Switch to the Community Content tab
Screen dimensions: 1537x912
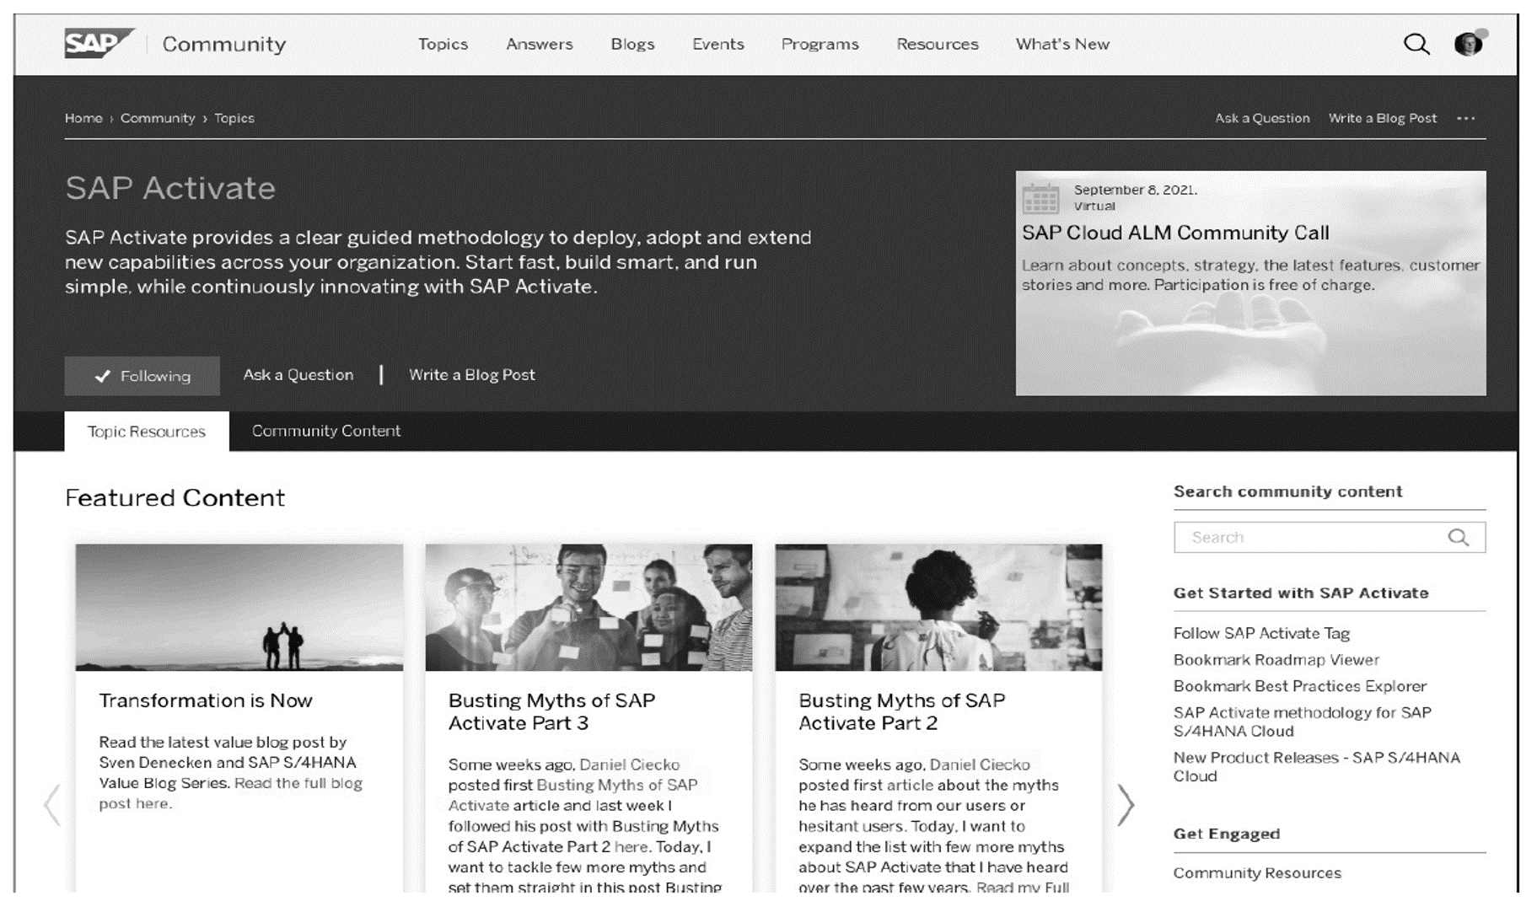tap(325, 431)
